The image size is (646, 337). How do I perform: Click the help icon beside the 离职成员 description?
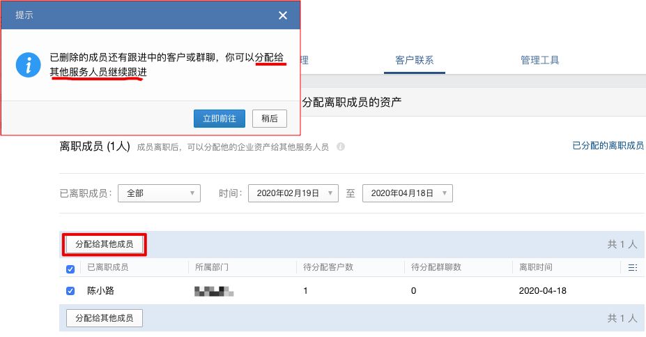340,147
